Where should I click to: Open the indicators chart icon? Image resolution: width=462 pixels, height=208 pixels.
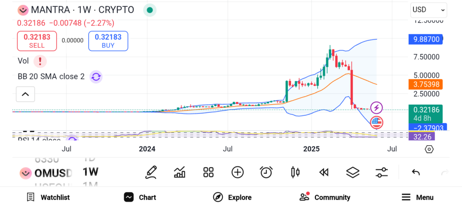(x=180, y=172)
